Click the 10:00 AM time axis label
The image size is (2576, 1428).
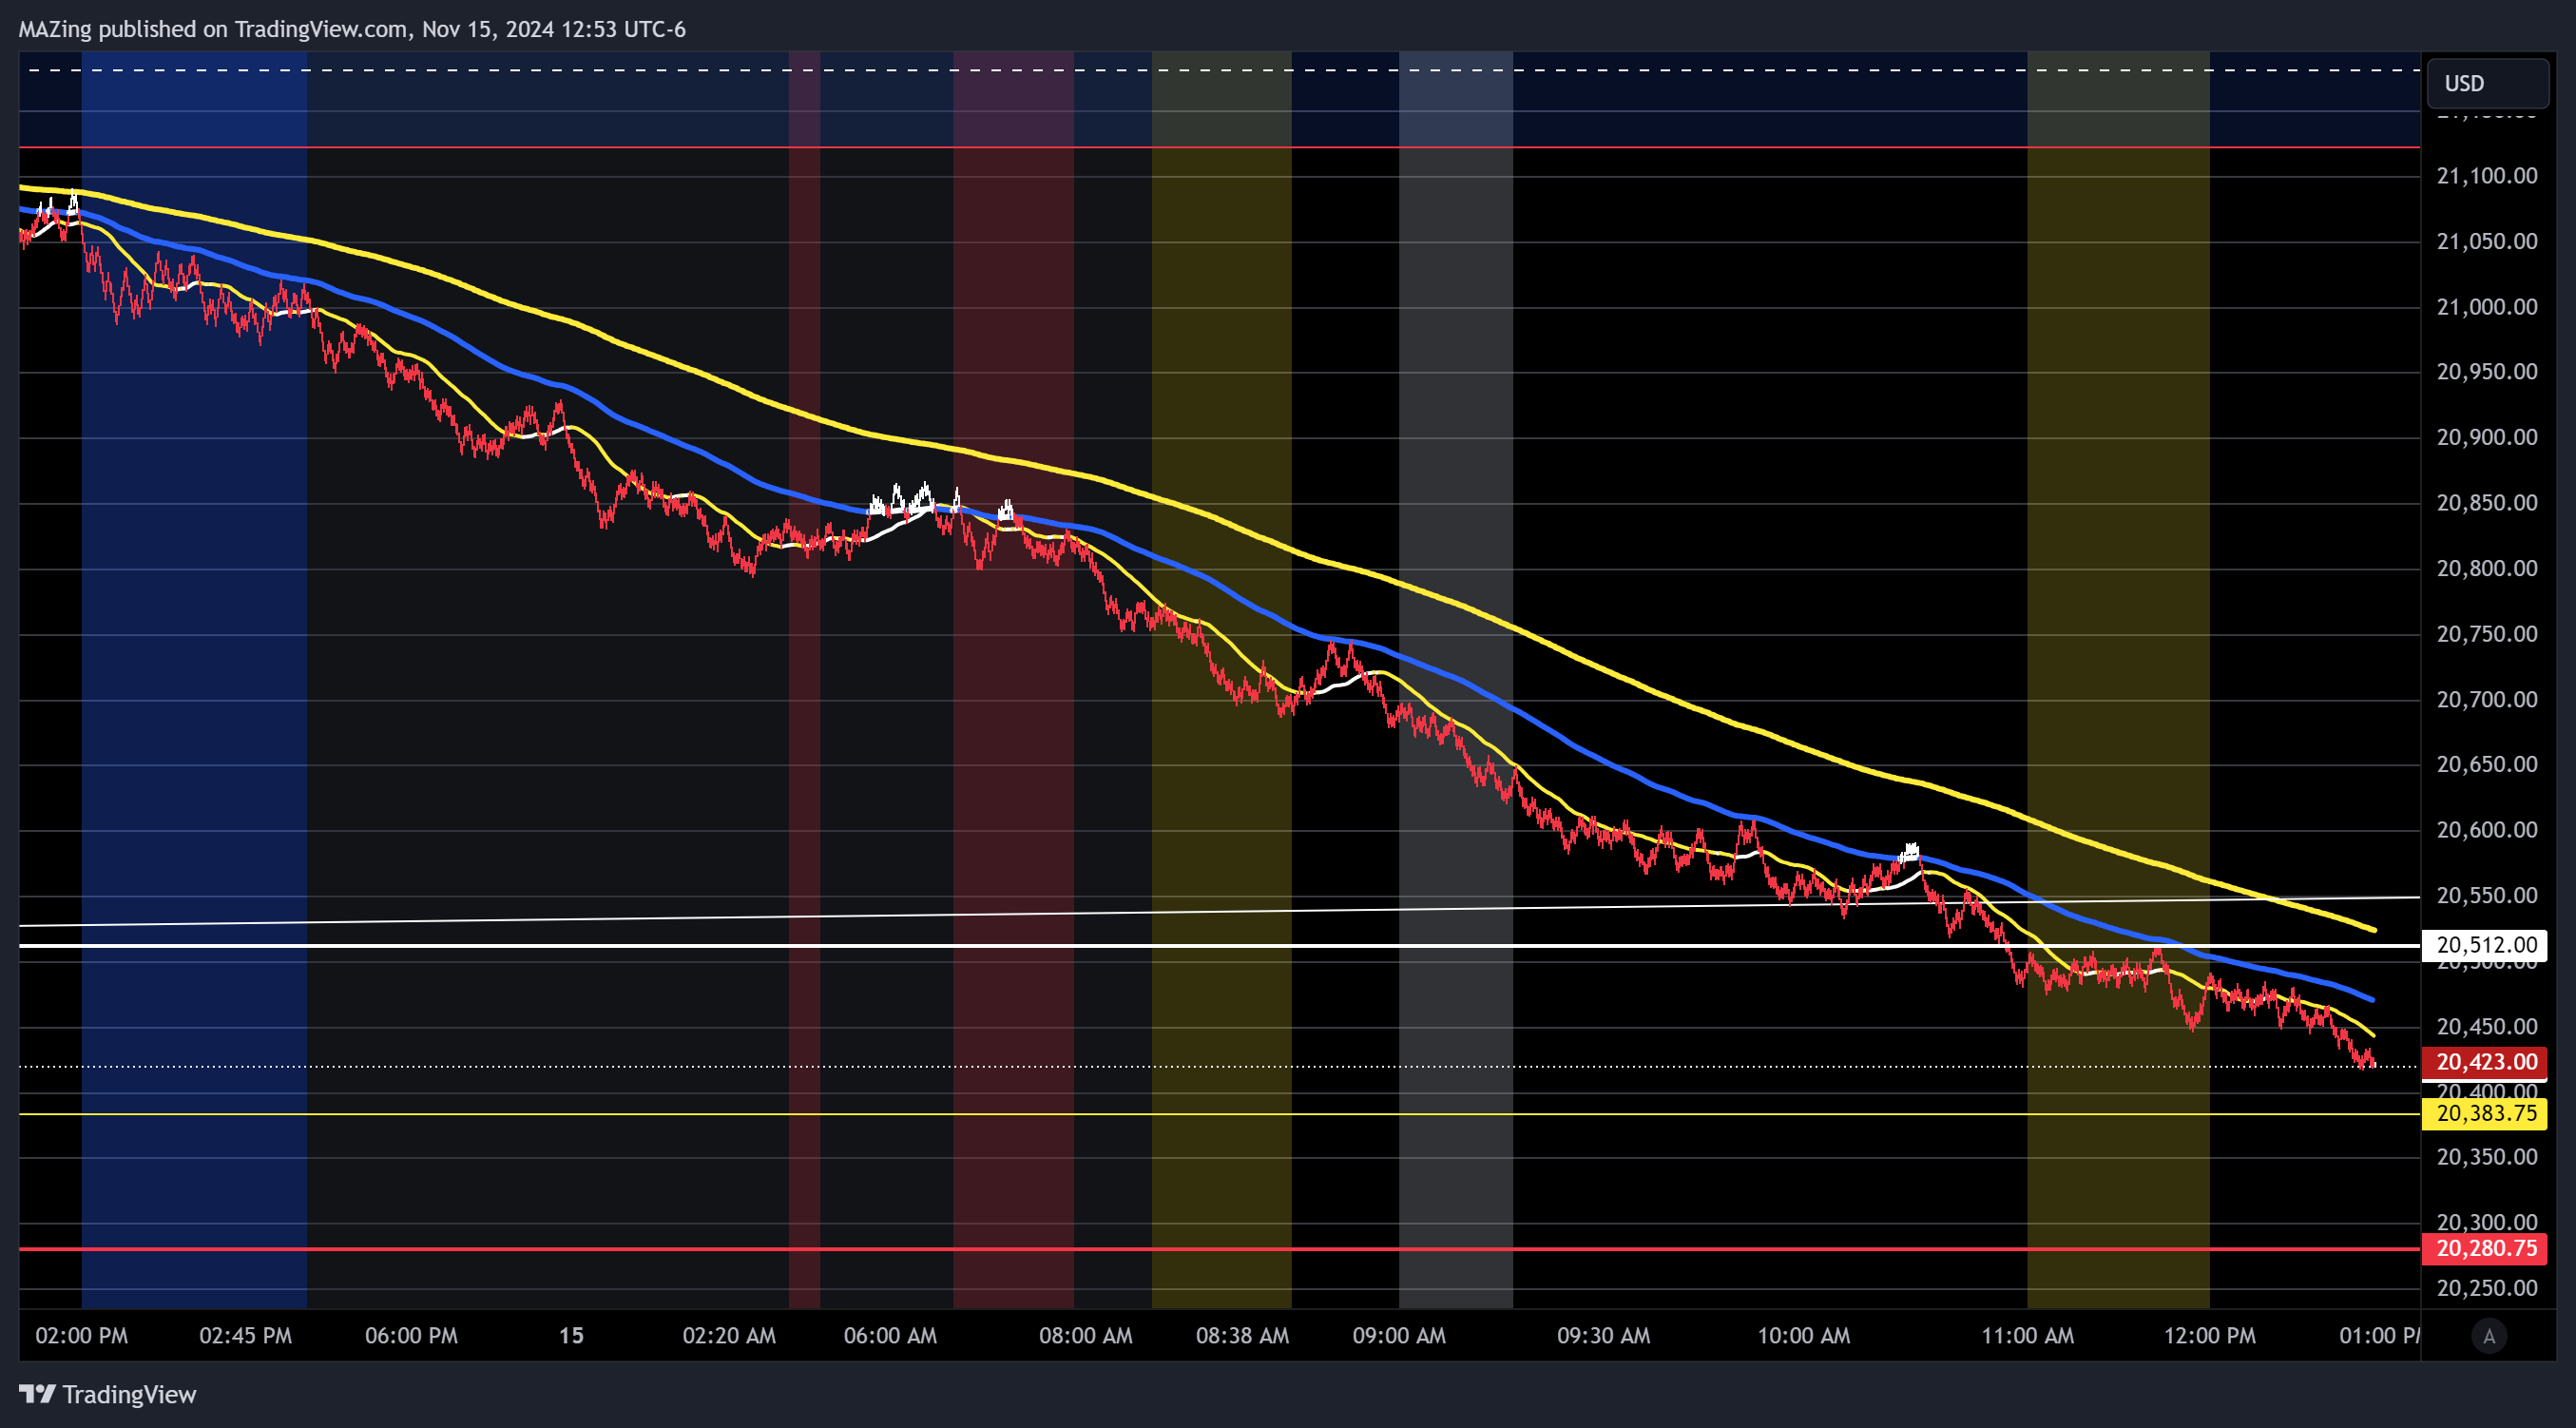1804,1336
